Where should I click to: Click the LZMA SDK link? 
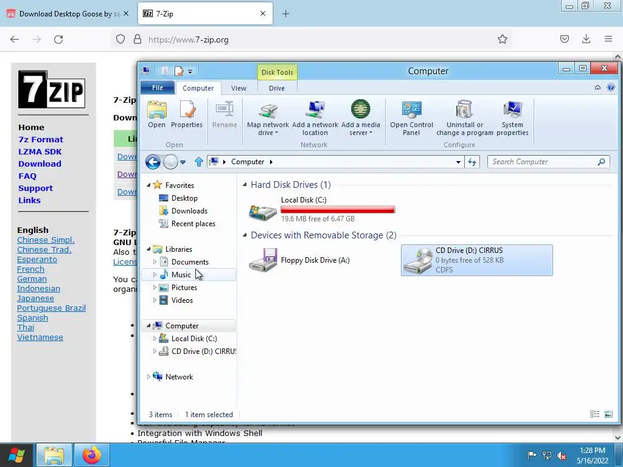click(40, 151)
